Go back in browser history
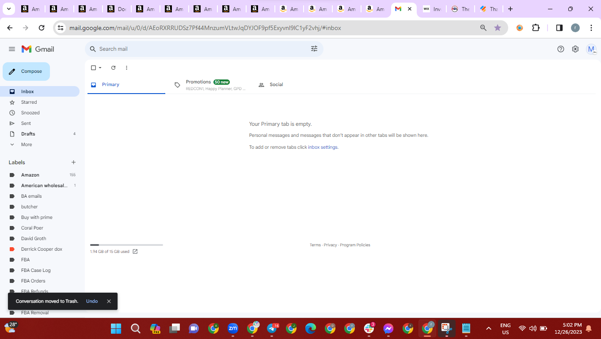The height and width of the screenshot is (339, 601). click(10, 28)
